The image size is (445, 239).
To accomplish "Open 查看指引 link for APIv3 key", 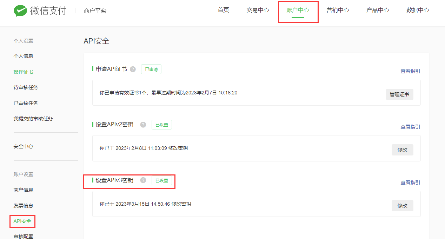I will tap(410, 182).
